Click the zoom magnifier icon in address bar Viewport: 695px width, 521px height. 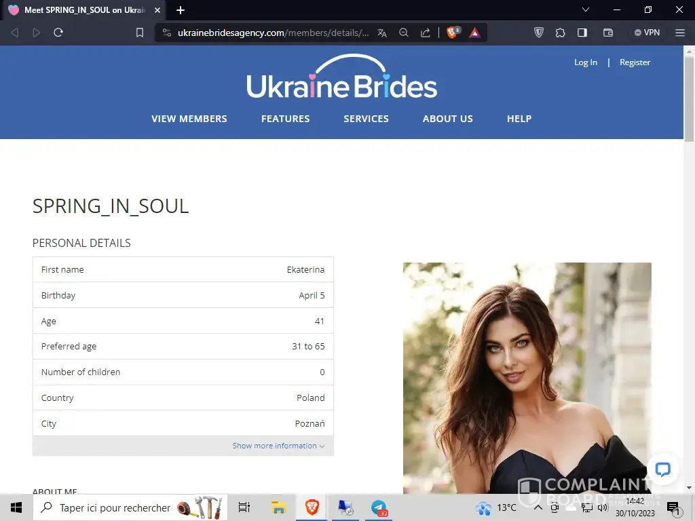(404, 33)
